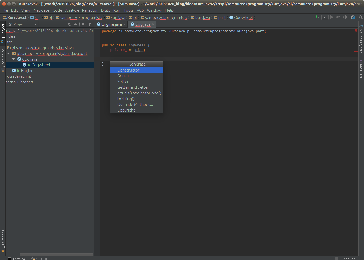The image size is (364, 260).
Task: Choose equals() and hashCode() option
Action: coord(137,93)
